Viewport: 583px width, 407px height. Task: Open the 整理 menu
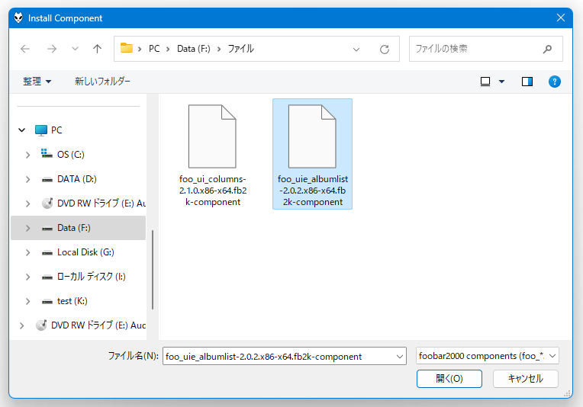click(37, 82)
